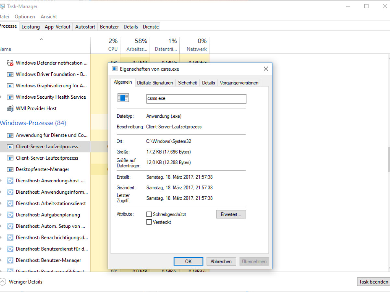Sort processes by the CPU column
Image resolution: width=390 pixels, height=292 pixels.
click(112, 45)
